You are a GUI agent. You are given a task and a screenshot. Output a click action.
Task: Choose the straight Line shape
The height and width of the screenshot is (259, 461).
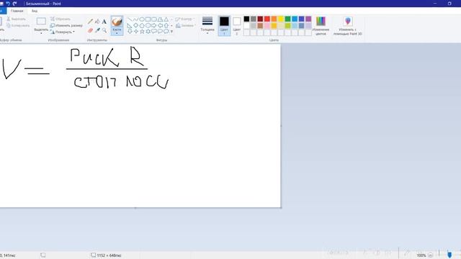coord(130,19)
